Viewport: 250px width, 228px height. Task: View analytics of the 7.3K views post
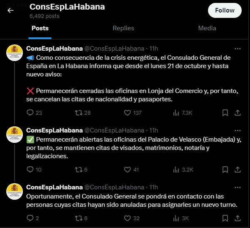[176, 113]
